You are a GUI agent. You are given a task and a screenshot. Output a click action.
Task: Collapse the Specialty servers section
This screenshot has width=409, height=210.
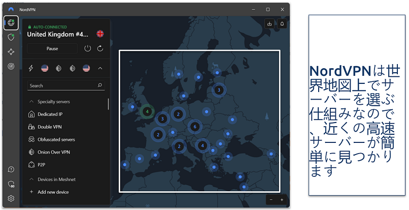coord(32,102)
